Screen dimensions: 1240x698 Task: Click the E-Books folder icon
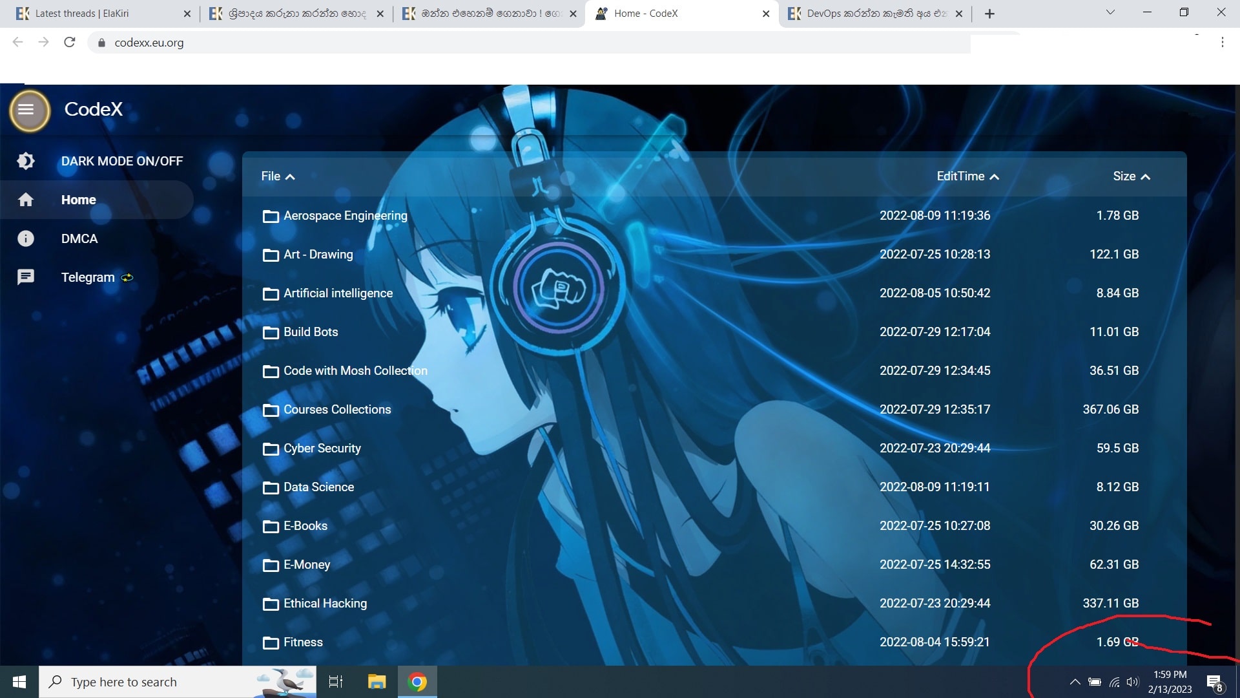pos(271,527)
